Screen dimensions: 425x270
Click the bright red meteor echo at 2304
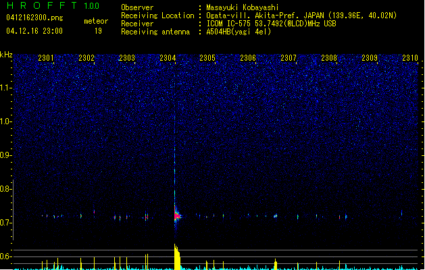point(177,216)
